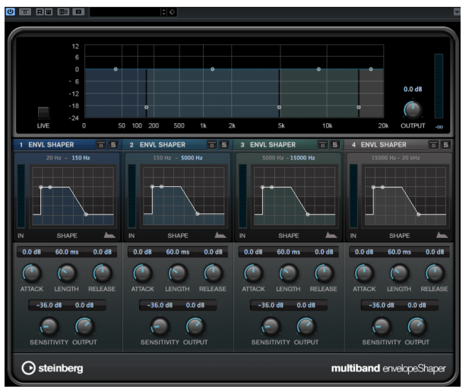Bypass band 2 envelope shaper
Image resolution: width=472 pixels, height=392 pixels.
(212, 145)
